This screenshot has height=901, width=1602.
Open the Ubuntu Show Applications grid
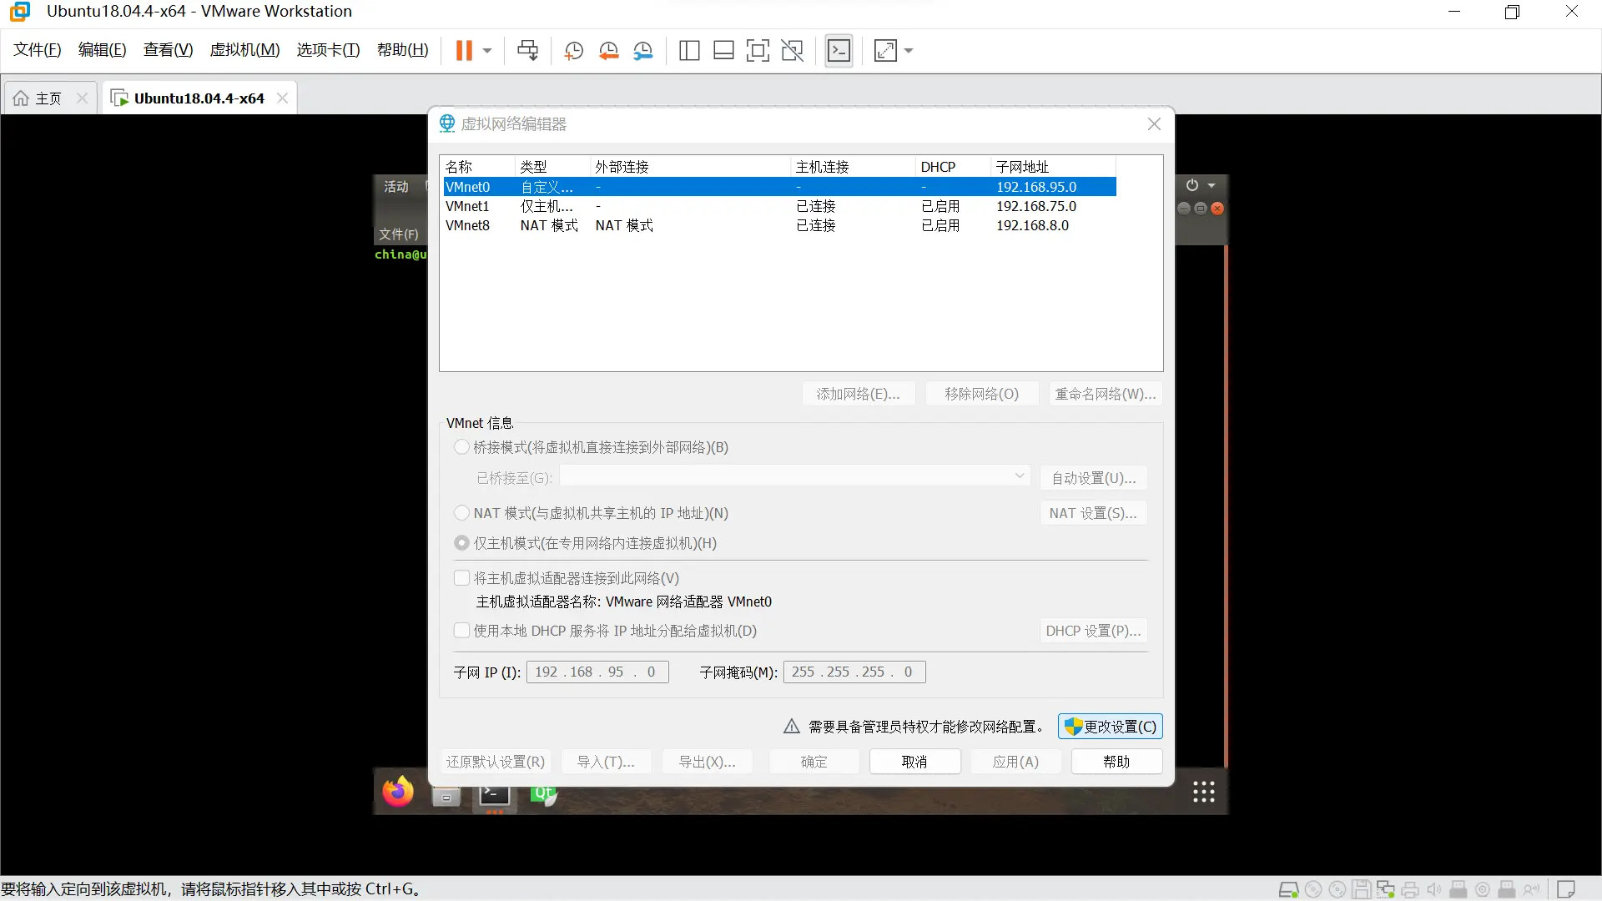click(x=1203, y=792)
